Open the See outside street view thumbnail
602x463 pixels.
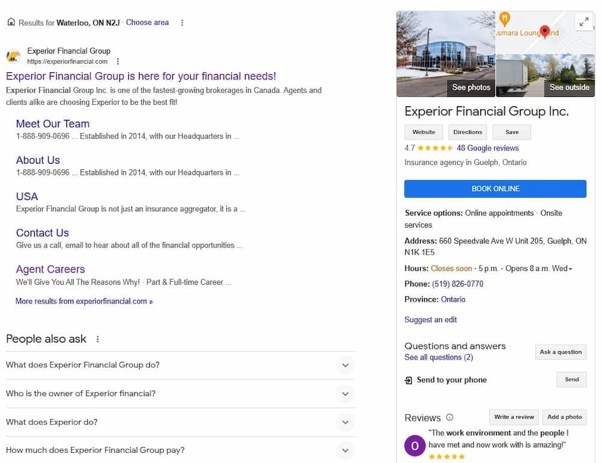(545, 75)
